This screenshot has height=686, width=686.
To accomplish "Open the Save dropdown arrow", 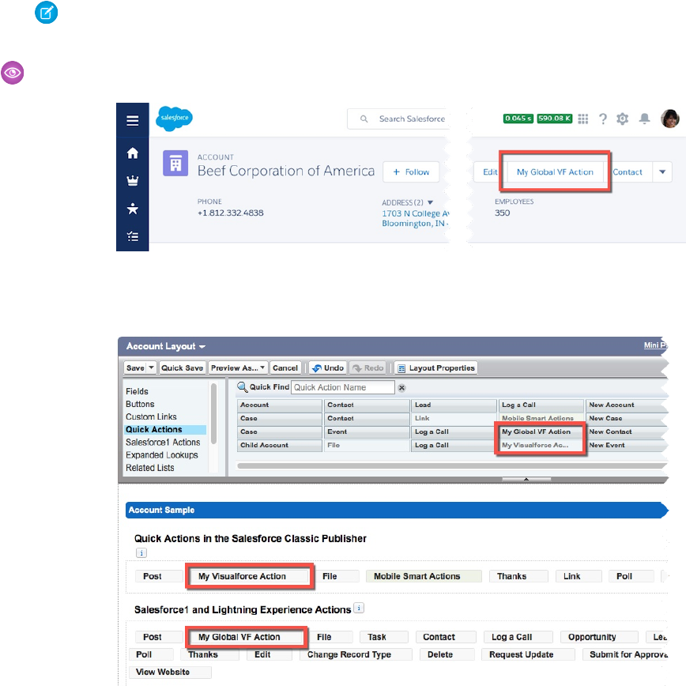I will [152, 368].
